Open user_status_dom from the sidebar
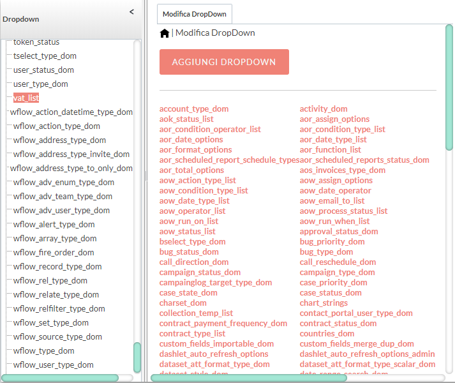Image resolution: width=455 pixels, height=383 pixels. pyautogui.click(x=43, y=70)
